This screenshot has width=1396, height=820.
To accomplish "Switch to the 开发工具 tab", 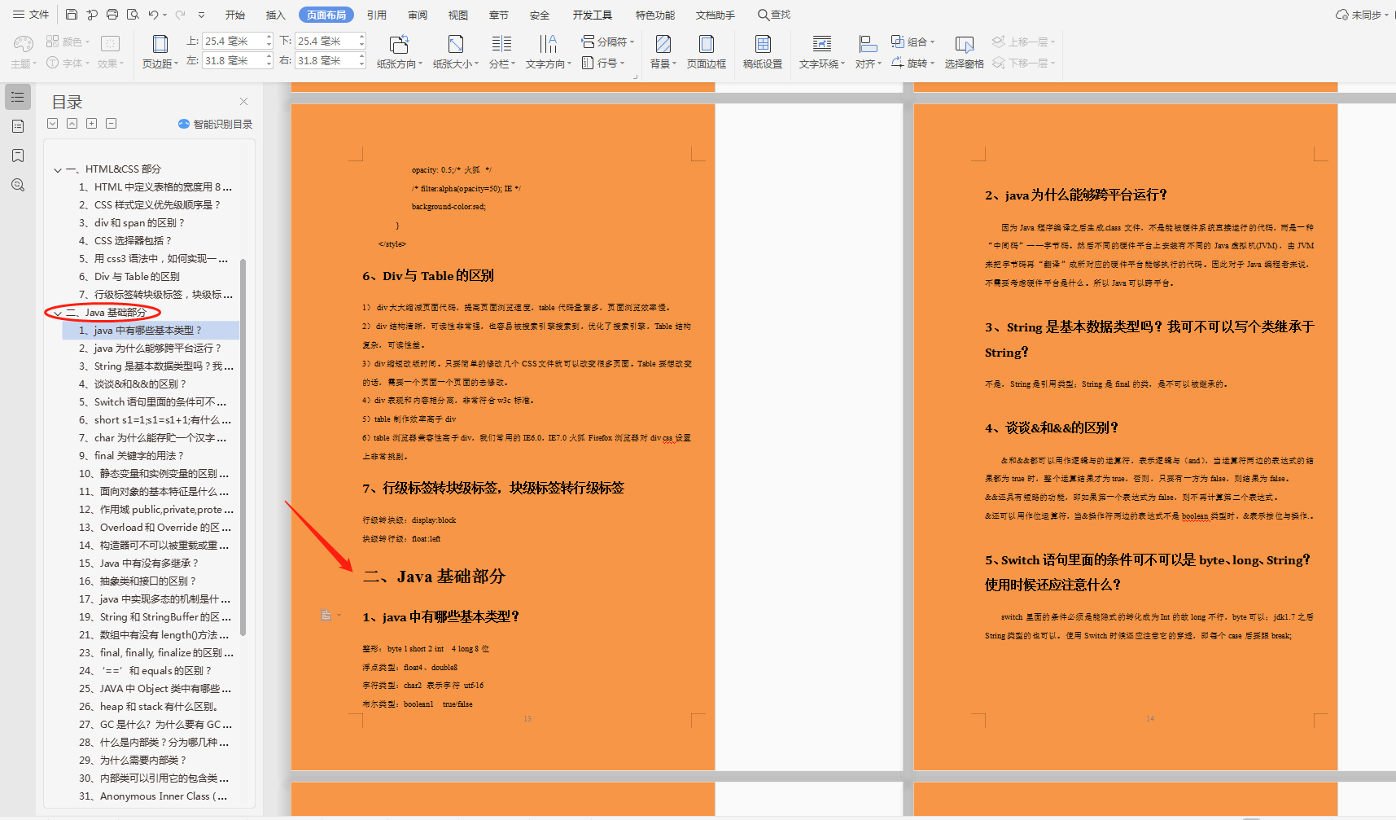I will click(x=593, y=15).
